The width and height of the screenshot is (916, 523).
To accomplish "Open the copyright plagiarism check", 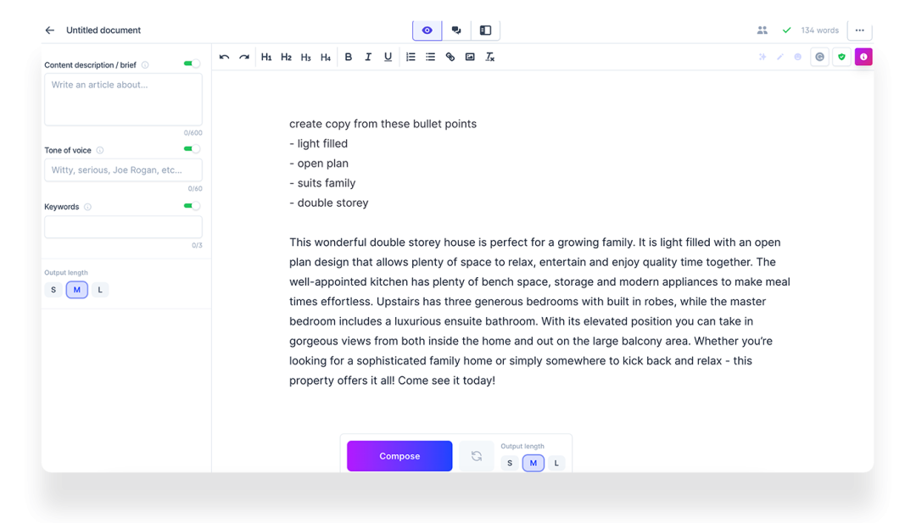I will click(x=820, y=57).
